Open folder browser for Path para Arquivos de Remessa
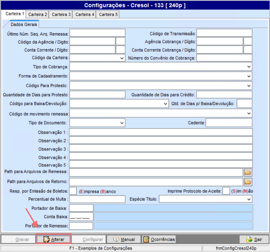This screenshot has height=252, width=270. (x=248, y=172)
